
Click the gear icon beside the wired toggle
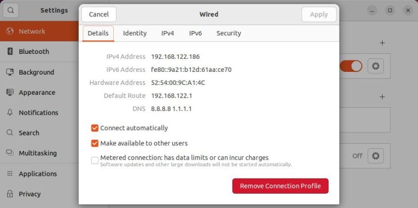point(376,66)
